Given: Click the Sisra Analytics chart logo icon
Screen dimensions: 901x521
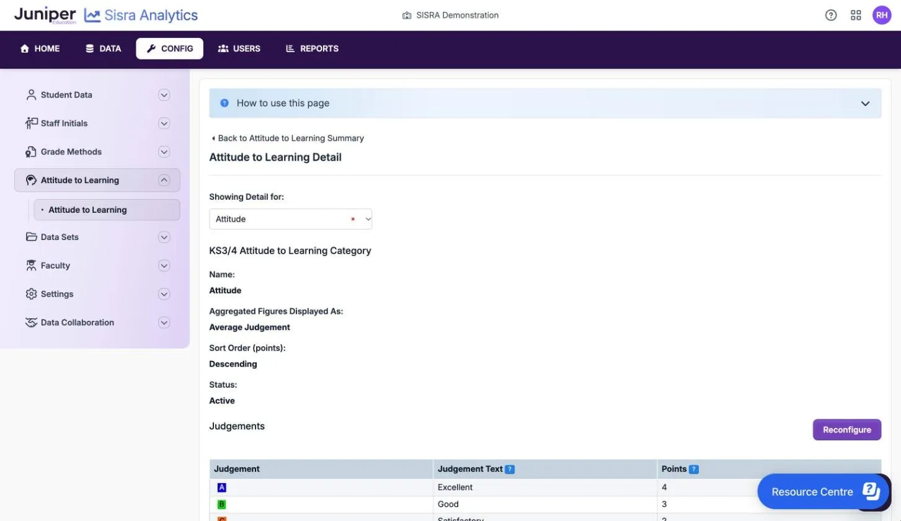Looking at the screenshot, I should coord(92,16).
